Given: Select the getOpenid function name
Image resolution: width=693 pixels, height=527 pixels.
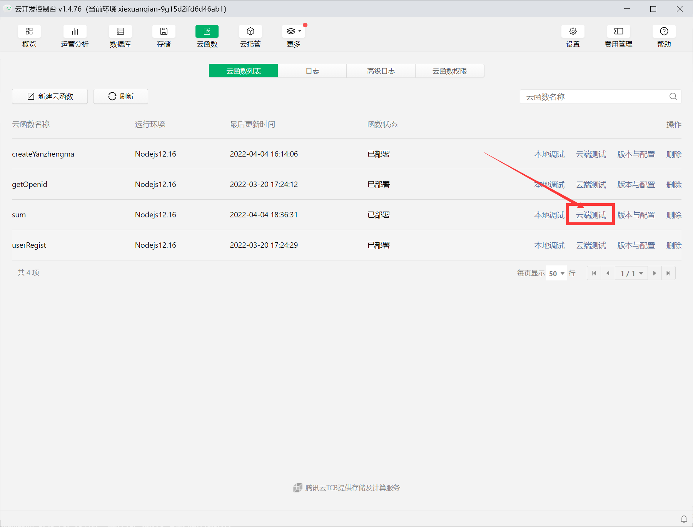Looking at the screenshot, I should point(30,184).
